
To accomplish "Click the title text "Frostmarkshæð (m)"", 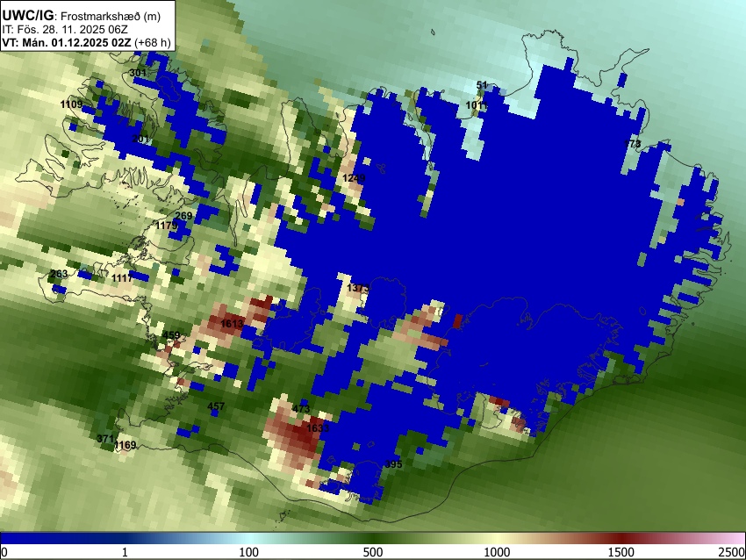I will click(111, 16).
